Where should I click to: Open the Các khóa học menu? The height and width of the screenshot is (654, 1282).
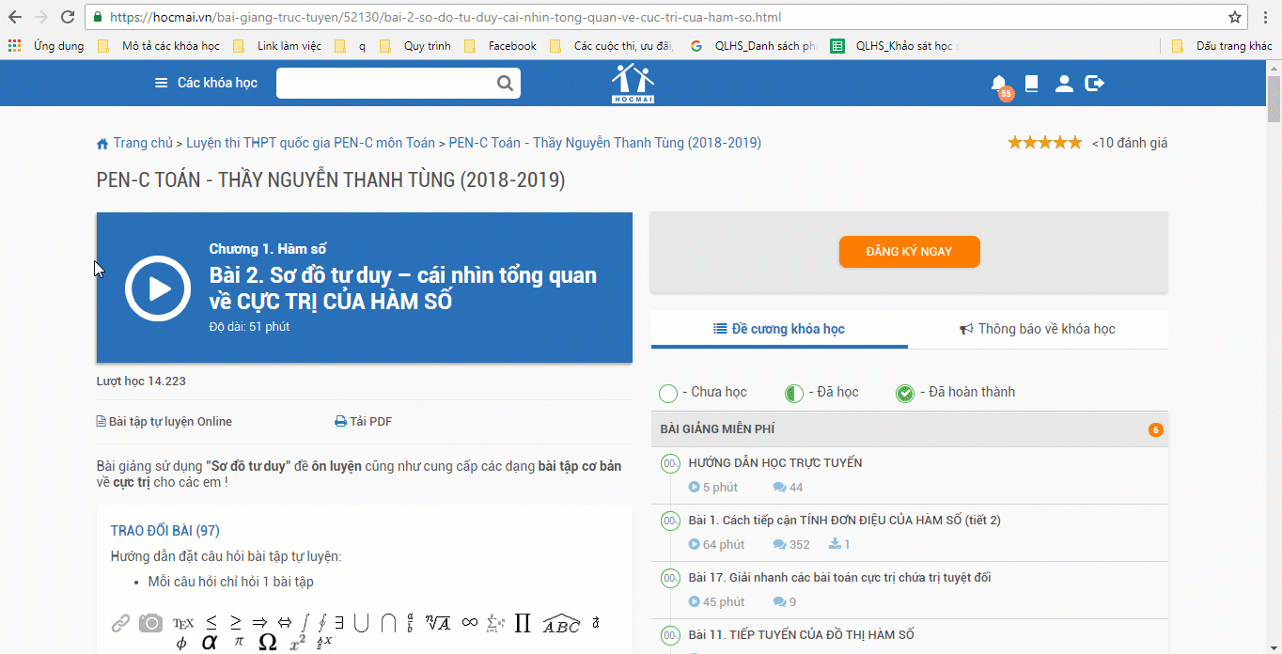(206, 83)
